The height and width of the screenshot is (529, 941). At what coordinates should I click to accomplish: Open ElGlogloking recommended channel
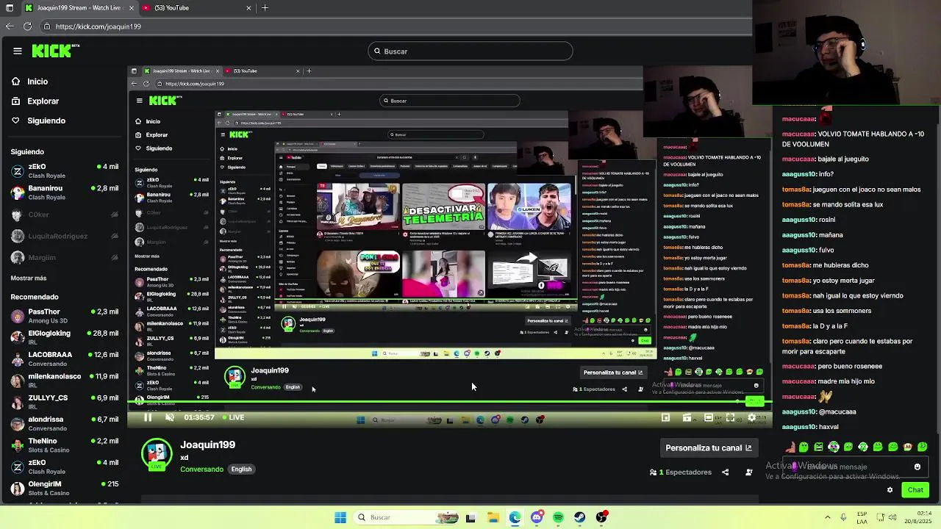point(64,337)
